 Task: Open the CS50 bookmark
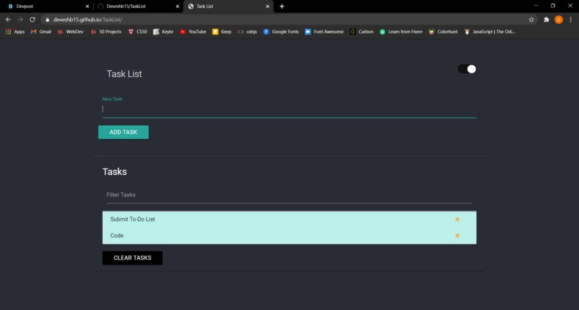[x=137, y=32]
